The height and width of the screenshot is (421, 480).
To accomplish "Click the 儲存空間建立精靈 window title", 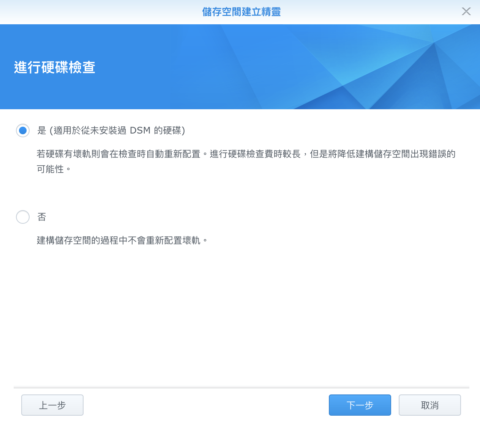I will pyautogui.click(x=241, y=12).
